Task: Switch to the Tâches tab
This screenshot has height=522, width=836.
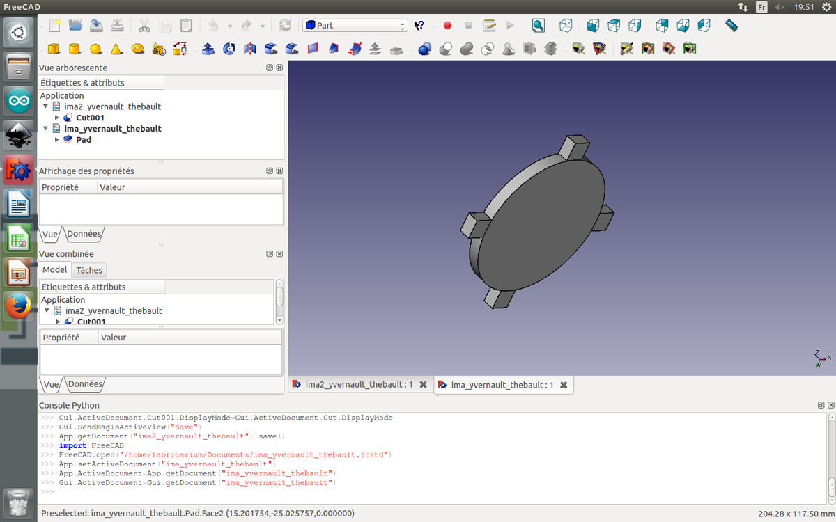Action: click(89, 270)
